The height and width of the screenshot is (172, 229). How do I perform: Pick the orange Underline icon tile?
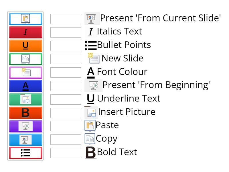click(25, 46)
